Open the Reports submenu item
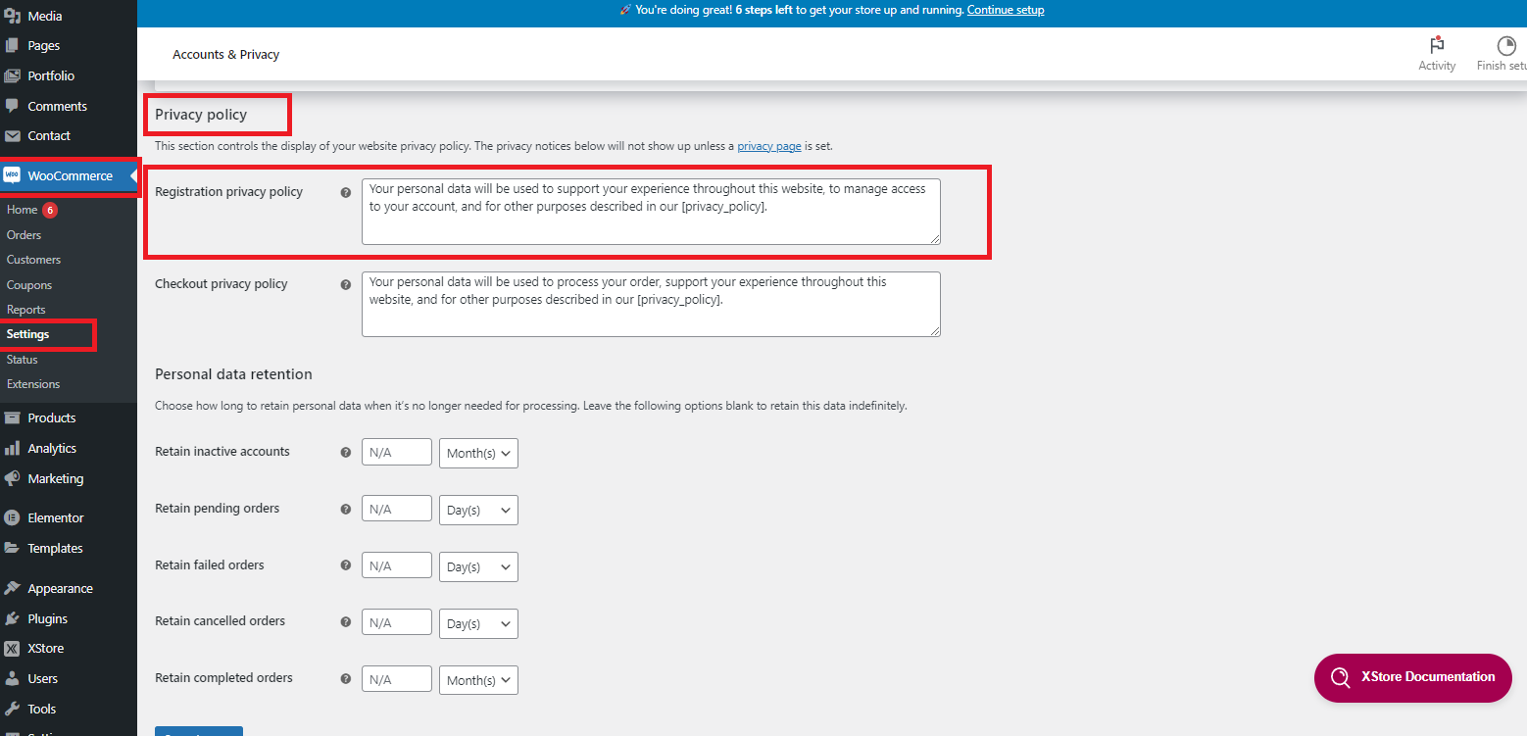This screenshot has width=1527, height=736. pos(26,310)
